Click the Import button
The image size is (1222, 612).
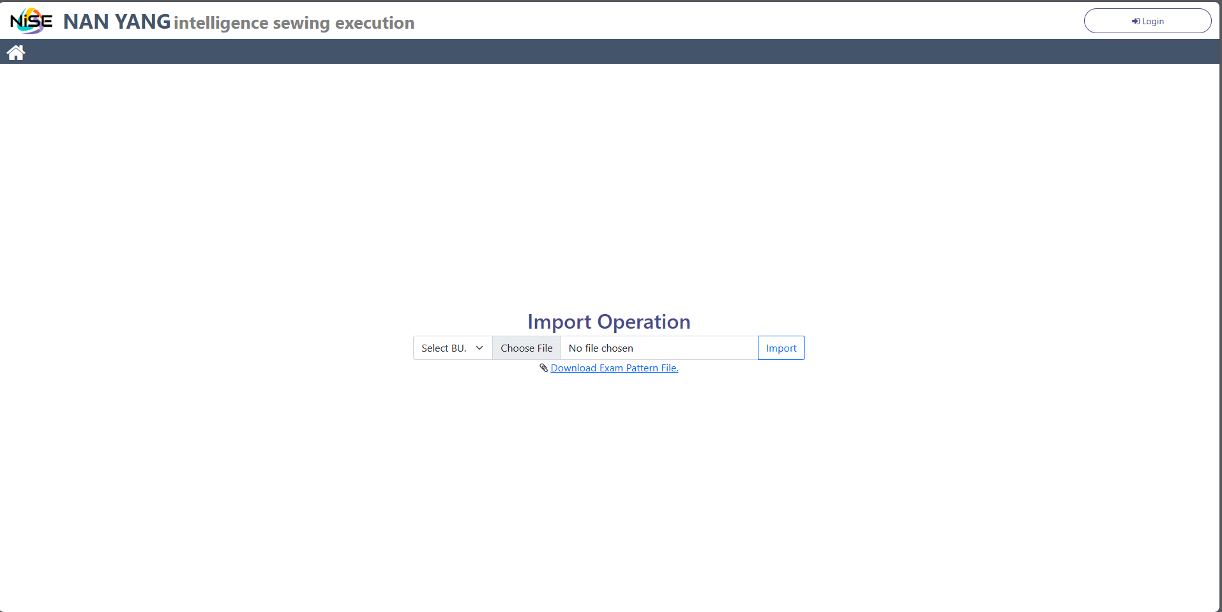(x=781, y=348)
